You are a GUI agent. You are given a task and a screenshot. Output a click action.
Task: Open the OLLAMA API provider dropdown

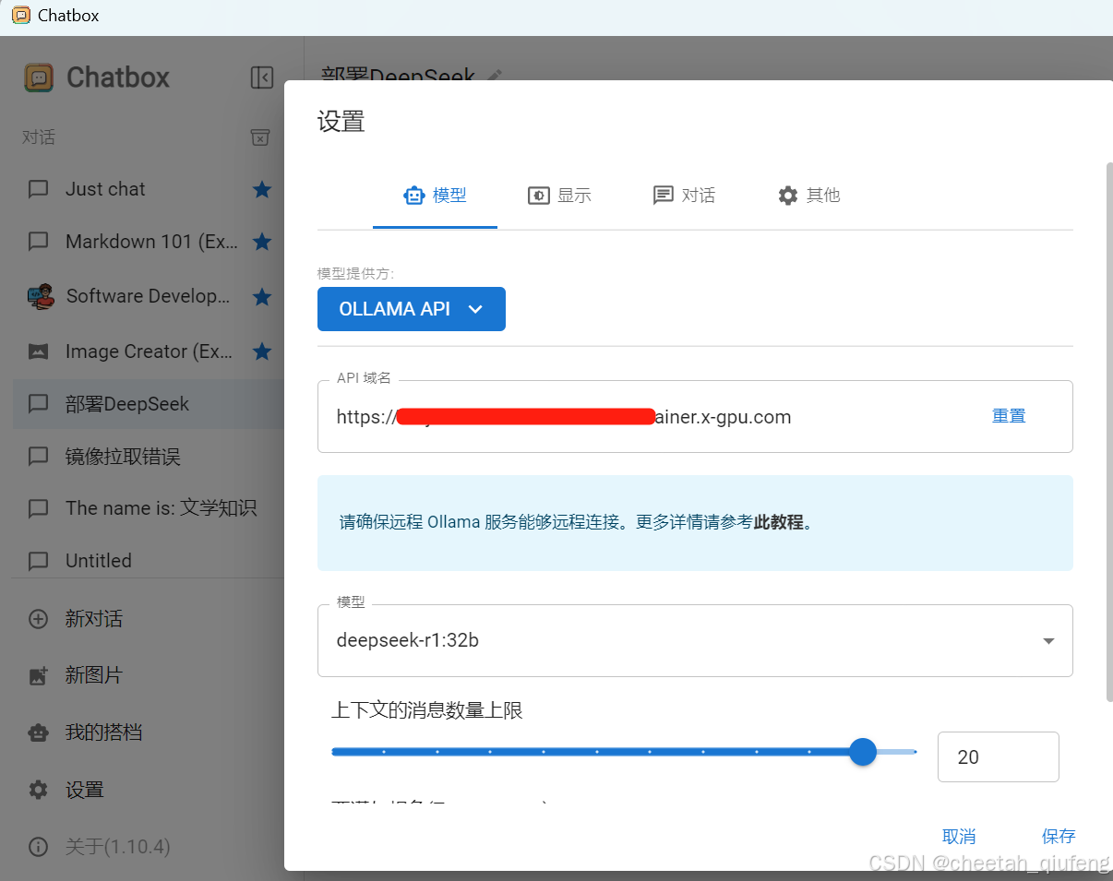tap(412, 309)
